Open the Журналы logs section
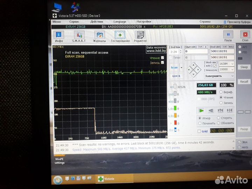Image resolution: width=252 pixels, height=189 pixels. click(x=99, y=36)
